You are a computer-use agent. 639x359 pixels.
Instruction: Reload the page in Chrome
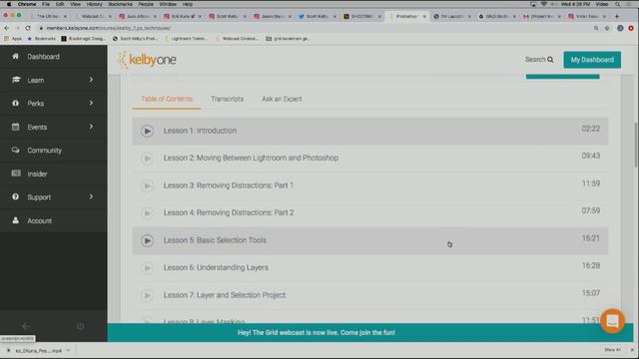(28, 28)
